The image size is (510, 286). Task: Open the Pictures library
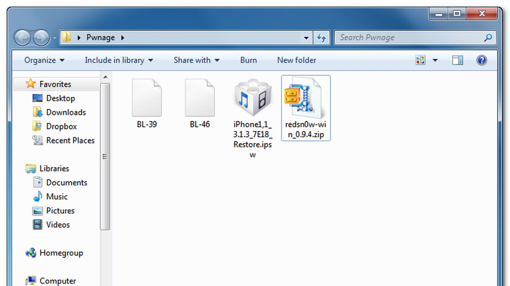point(60,211)
